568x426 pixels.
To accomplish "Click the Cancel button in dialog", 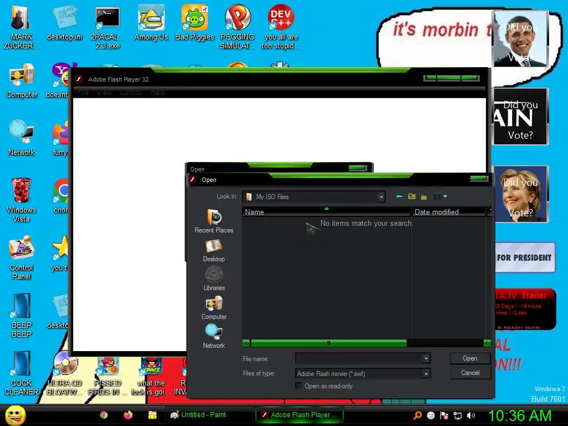I will click(470, 373).
